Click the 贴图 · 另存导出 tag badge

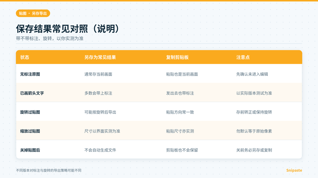[x=33, y=13]
